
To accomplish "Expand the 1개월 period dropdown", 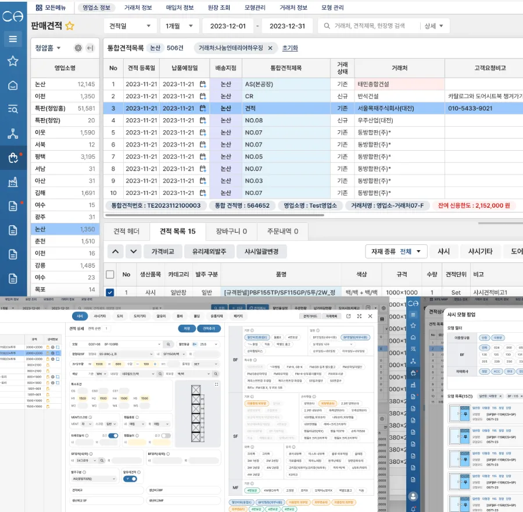I will pos(180,26).
